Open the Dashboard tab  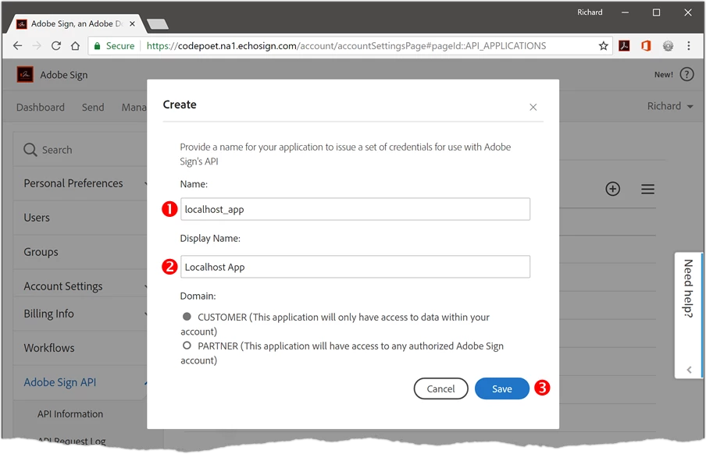tap(41, 107)
